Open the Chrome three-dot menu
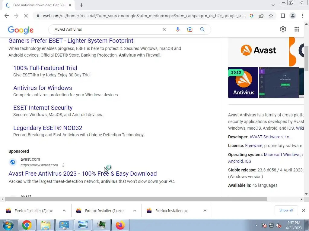 (x=302, y=16)
